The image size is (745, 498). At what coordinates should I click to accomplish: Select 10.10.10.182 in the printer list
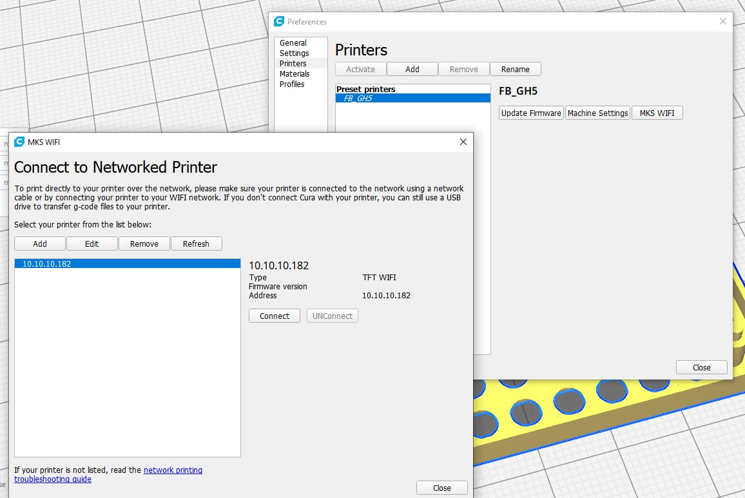128,263
